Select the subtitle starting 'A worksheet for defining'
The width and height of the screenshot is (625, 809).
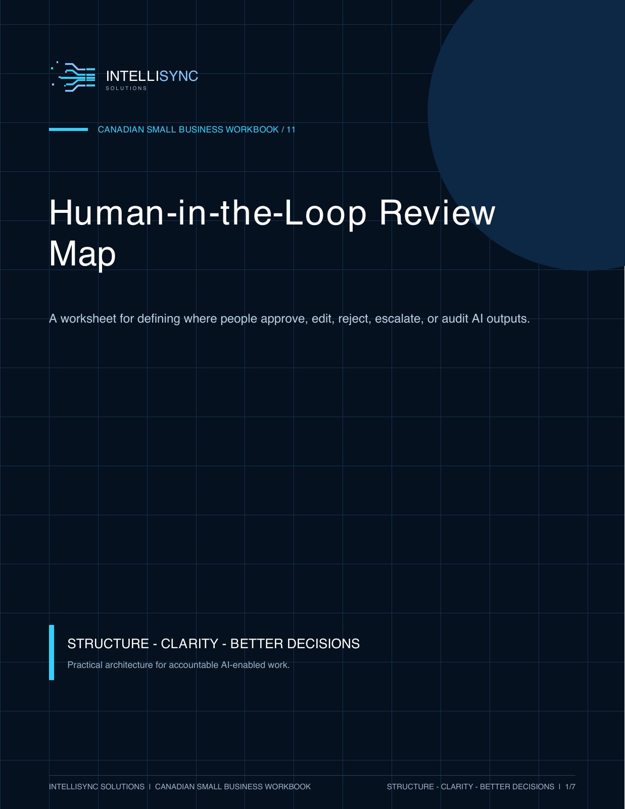coord(290,319)
